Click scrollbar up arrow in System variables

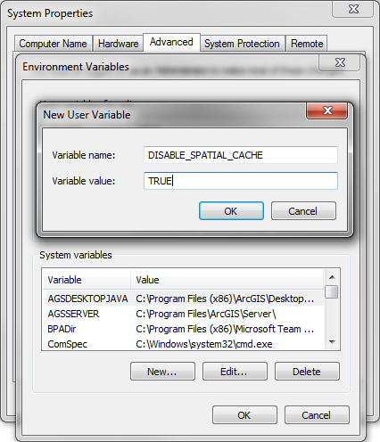pyautogui.click(x=332, y=277)
